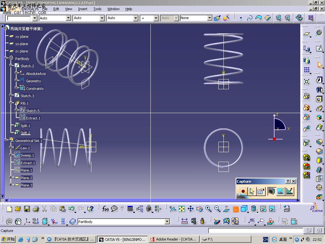This screenshot has width=325, height=244.
Task: Expand the Sketch.3 tree node
Action: [x=11, y=95]
